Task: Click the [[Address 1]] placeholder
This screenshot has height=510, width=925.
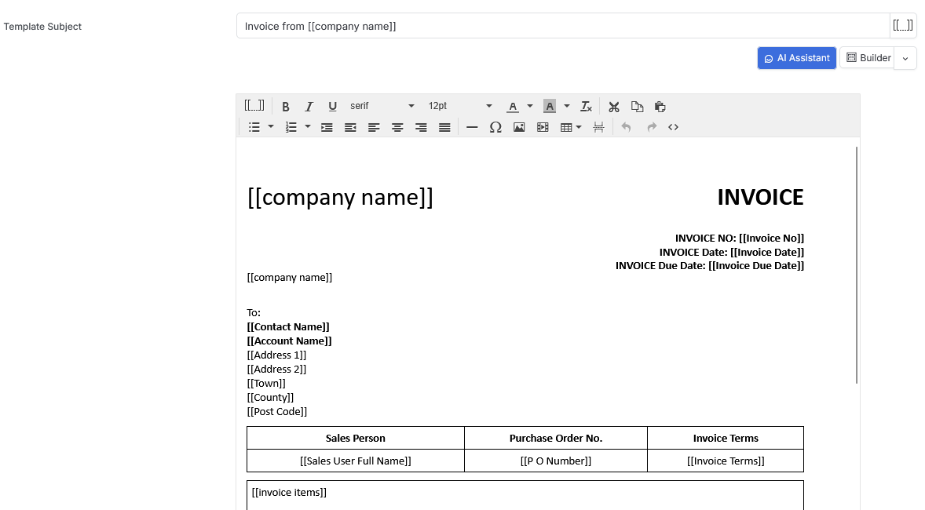Action: pos(276,355)
